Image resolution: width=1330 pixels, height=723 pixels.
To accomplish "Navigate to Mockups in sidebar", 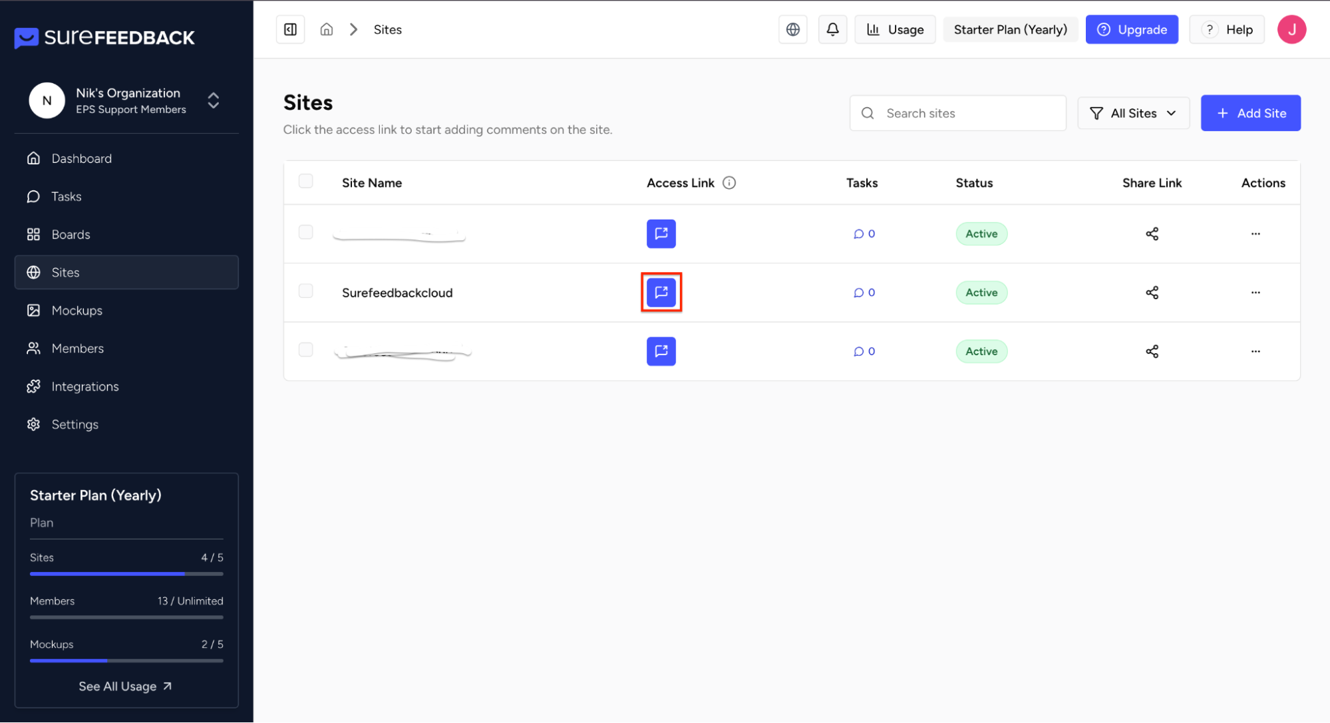I will [x=77, y=311].
